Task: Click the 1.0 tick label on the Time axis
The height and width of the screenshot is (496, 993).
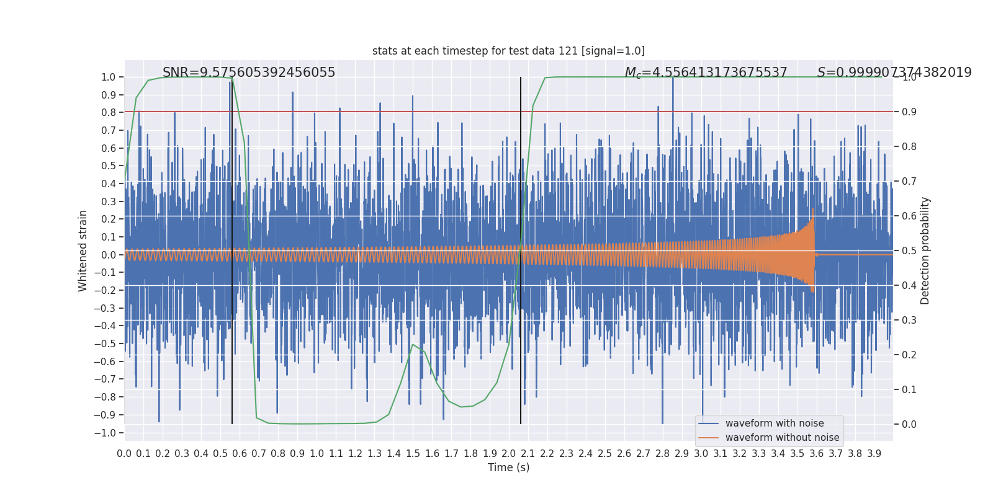Action: pyautogui.click(x=317, y=454)
